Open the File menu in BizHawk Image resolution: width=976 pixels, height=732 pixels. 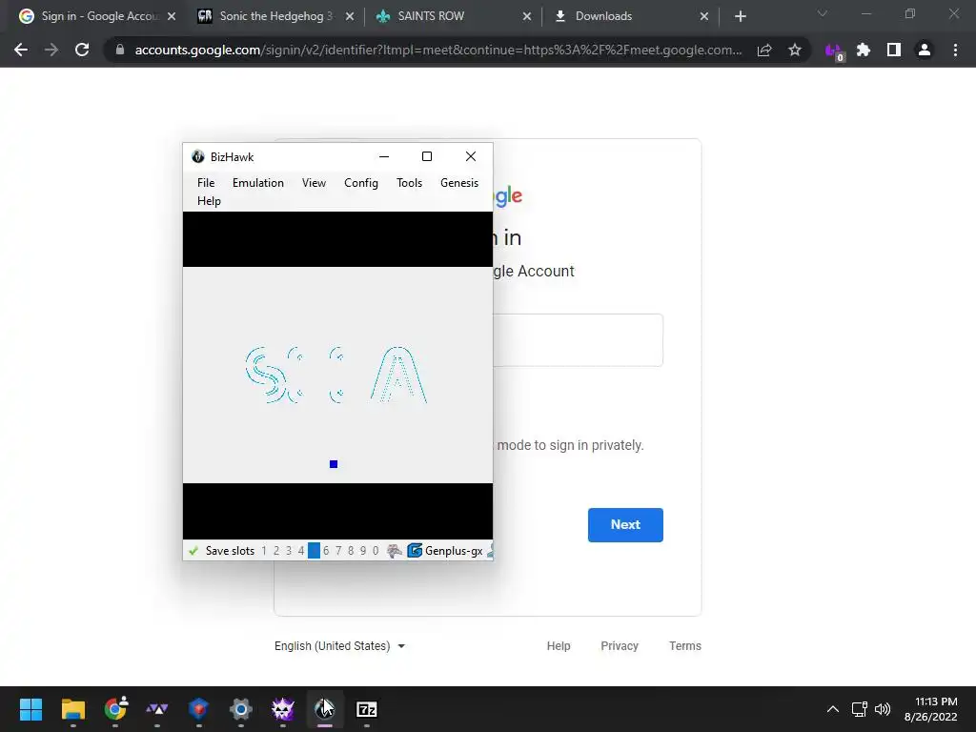206,182
